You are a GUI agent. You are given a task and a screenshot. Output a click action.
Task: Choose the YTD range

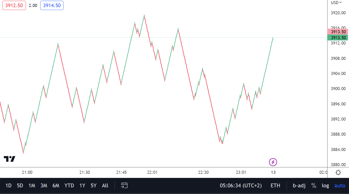tap(69, 186)
